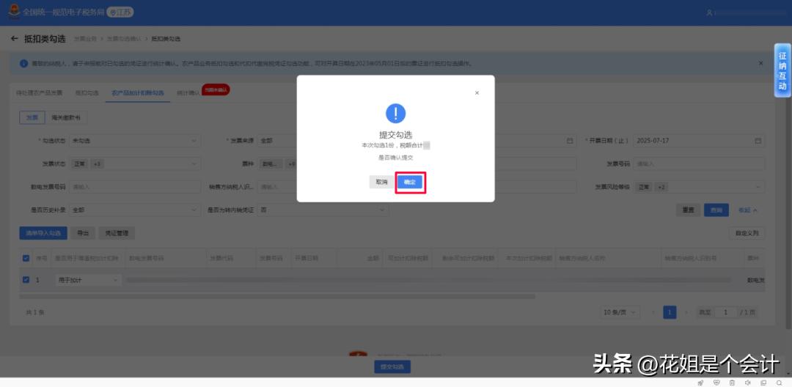Collapse filters with 收起 link
The height and width of the screenshot is (387, 792).
coord(747,210)
